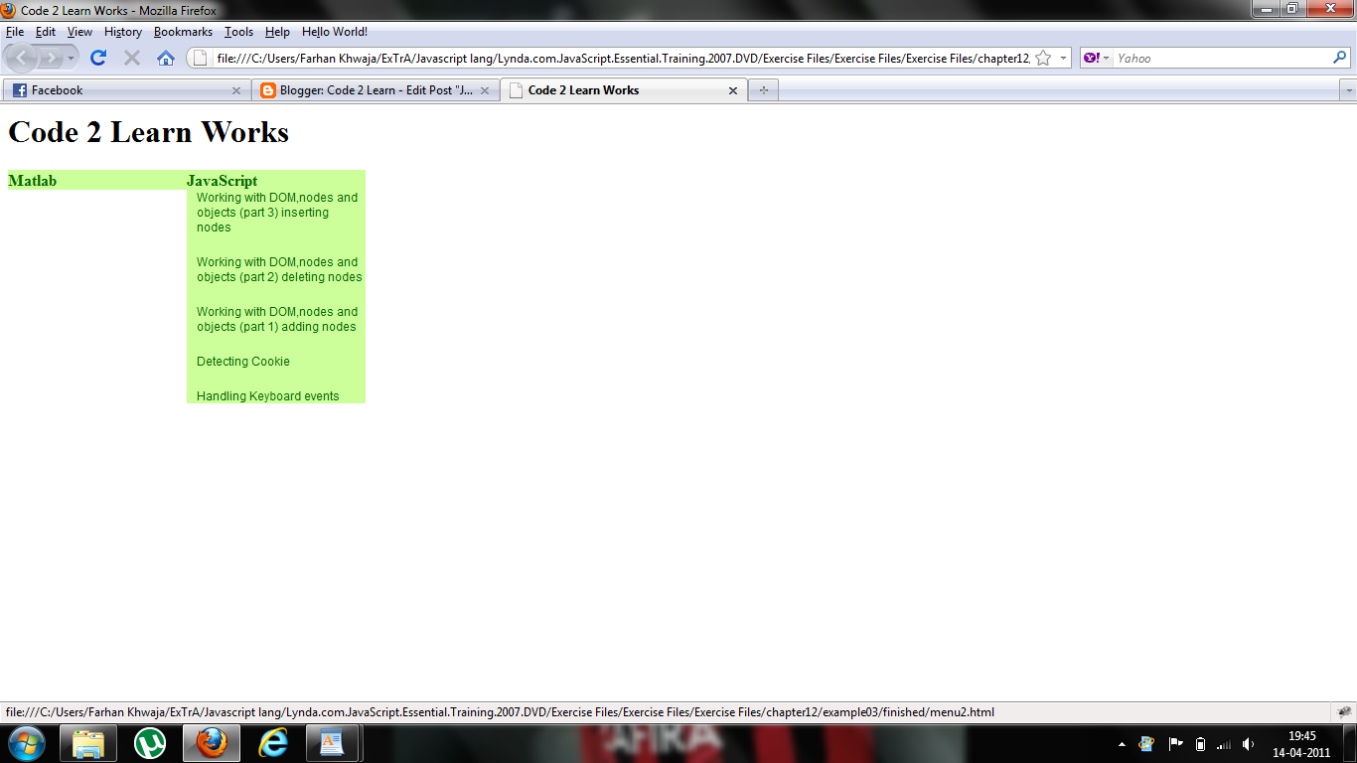Bookmark this page with the star icon
The height and width of the screenshot is (763, 1357).
pyautogui.click(x=1043, y=58)
